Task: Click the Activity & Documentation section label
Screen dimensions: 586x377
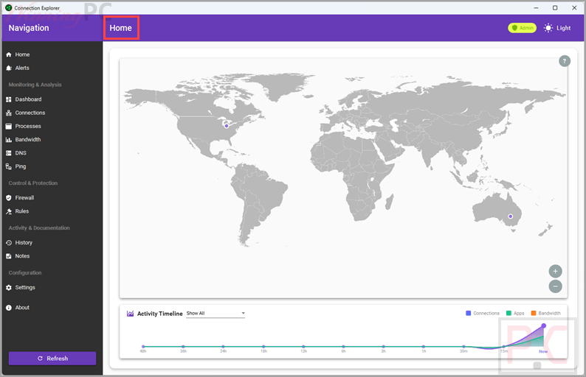Action: pos(39,228)
